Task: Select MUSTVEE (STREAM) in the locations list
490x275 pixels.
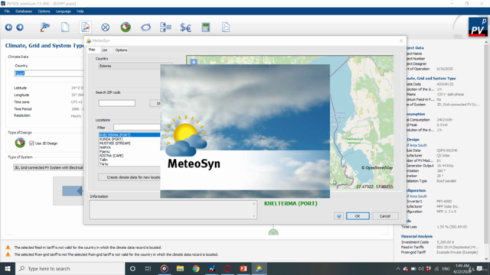Action: [115, 143]
